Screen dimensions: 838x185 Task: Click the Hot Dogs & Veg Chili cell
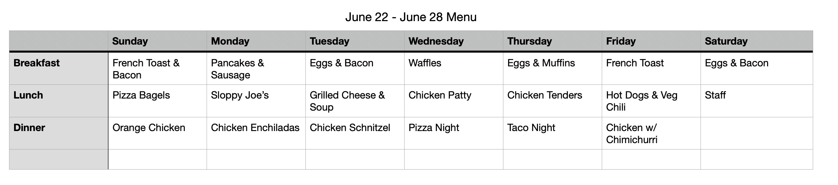tap(651, 101)
